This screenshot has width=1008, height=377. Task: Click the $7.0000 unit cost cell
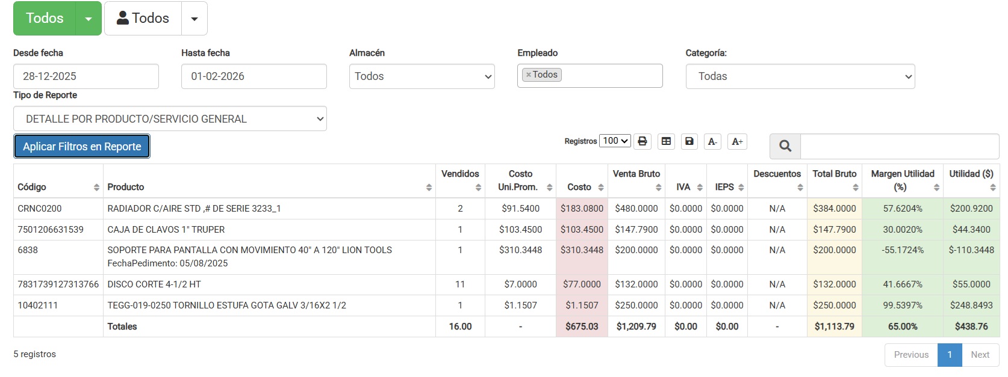(520, 284)
